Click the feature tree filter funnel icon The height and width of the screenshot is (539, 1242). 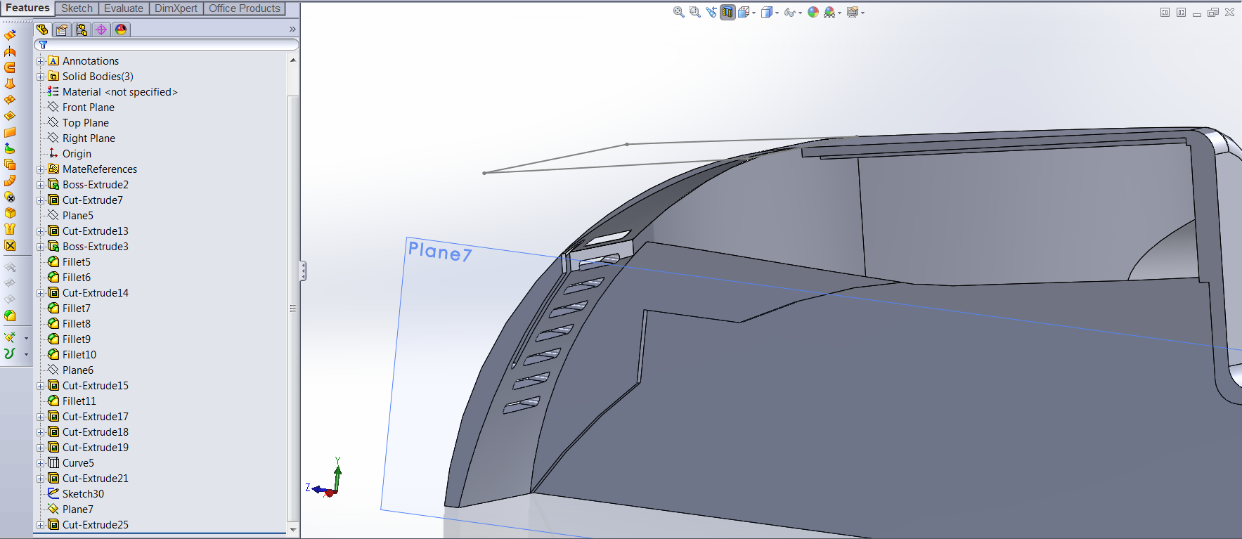pyautogui.click(x=43, y=44)
